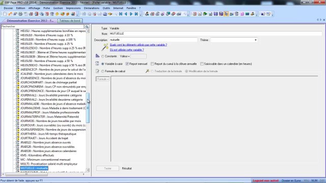Image resolution: width=326 pixels, height=183 pixels.
Task: Open the Dossier menu
Action: click(x=8, y=8)
